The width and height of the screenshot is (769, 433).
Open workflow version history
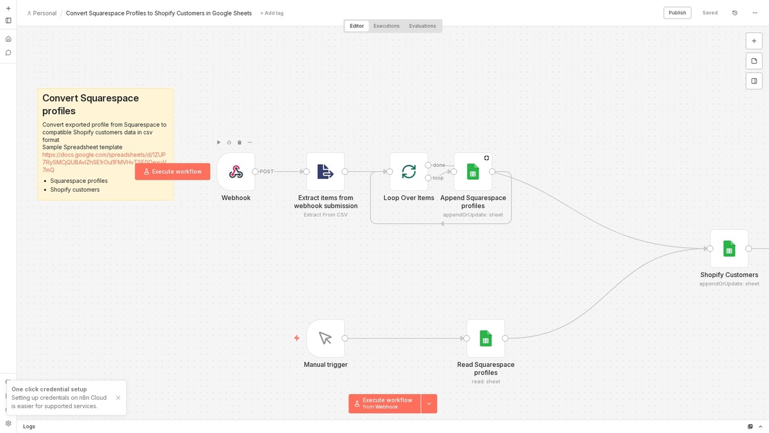click(x=735, y=13)
